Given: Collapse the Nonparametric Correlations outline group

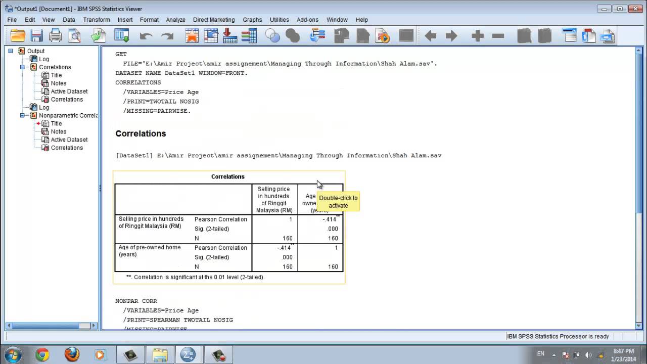Looking at the screenshot, I should click(x=22, y=115).
